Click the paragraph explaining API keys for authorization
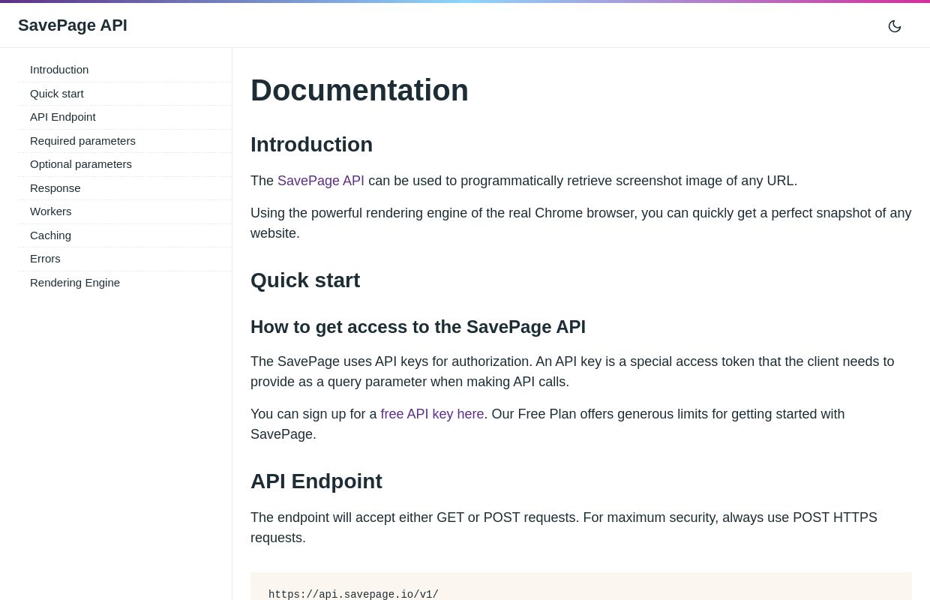 tap(581, 372)
